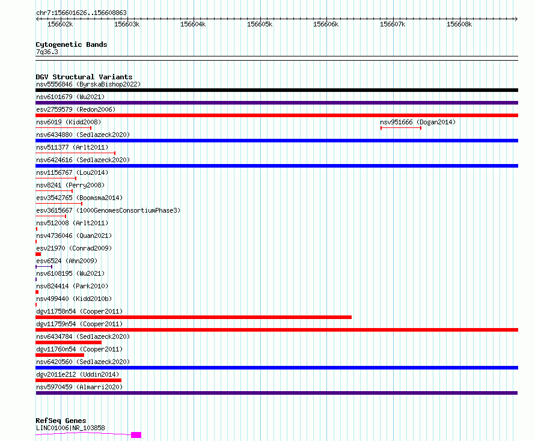The image size is (535, 441).
Task: Open dgv11759n54 (Cooper2011) variant label
Action: [79, 324]
